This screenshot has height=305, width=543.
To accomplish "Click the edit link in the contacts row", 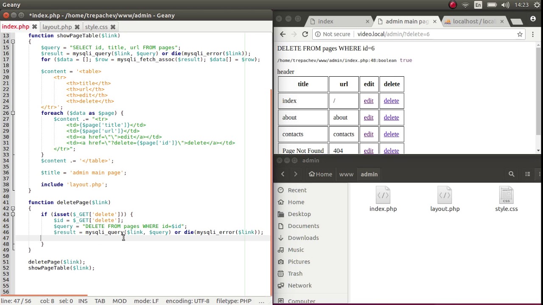I will (369, 134).
